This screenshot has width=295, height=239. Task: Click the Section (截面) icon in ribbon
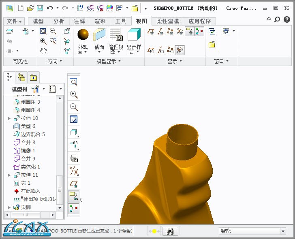point(99,35)
